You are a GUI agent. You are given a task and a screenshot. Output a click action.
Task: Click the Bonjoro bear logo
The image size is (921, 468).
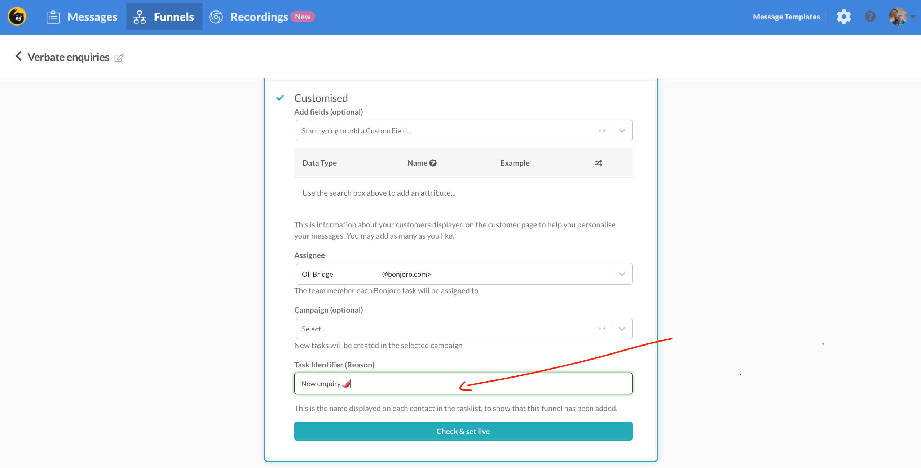point(17,17)
